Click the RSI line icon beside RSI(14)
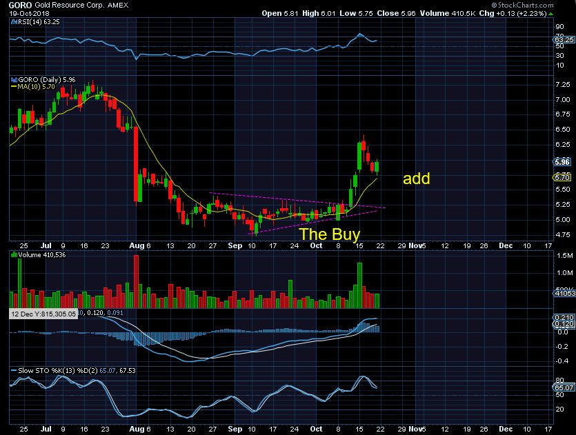Viewport: 576px width, 435px height. (14, 21)
